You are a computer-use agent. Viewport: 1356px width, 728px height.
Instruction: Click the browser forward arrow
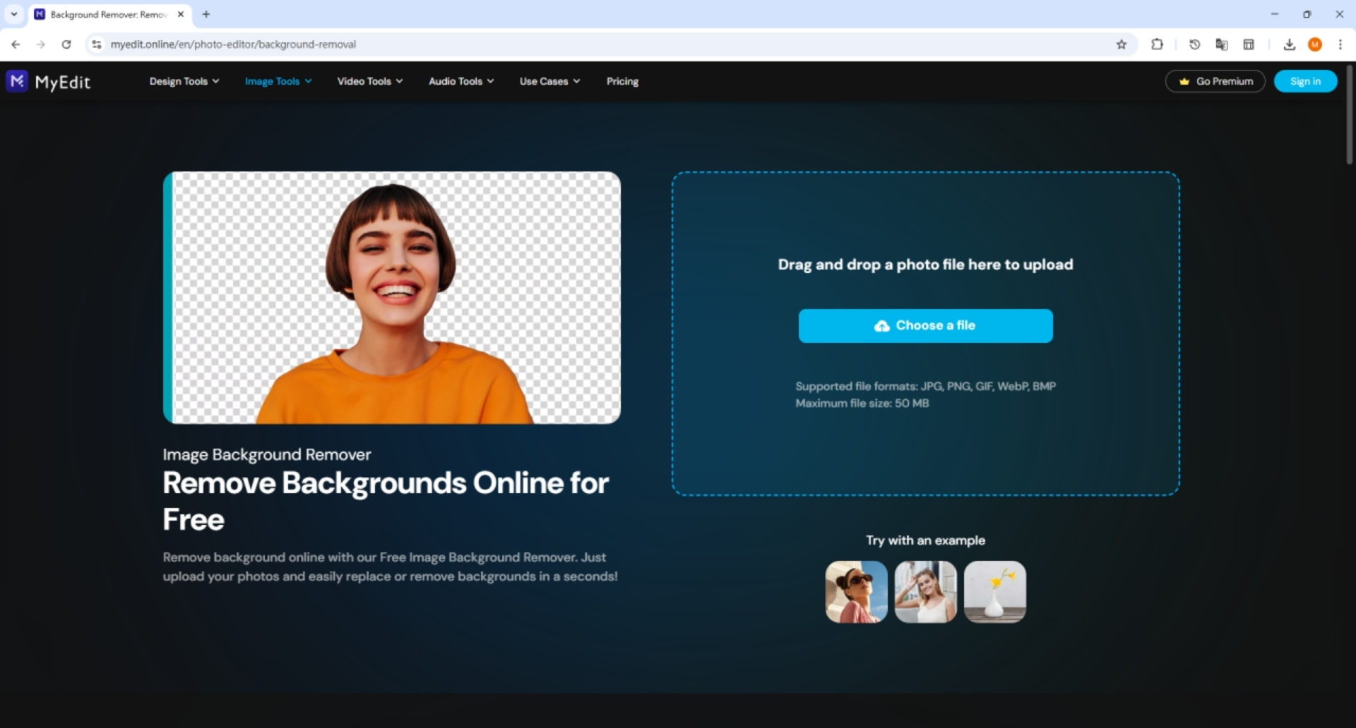pos(41,44)
